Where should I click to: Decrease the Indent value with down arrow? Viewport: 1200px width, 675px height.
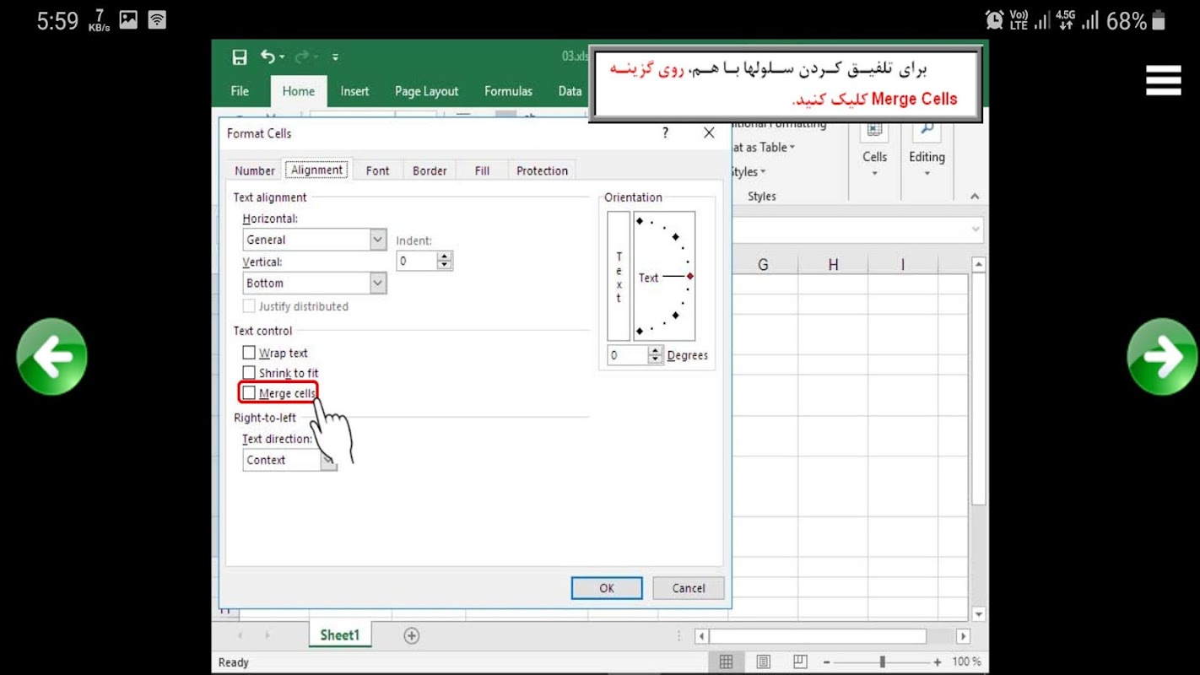tap(445, 265)
